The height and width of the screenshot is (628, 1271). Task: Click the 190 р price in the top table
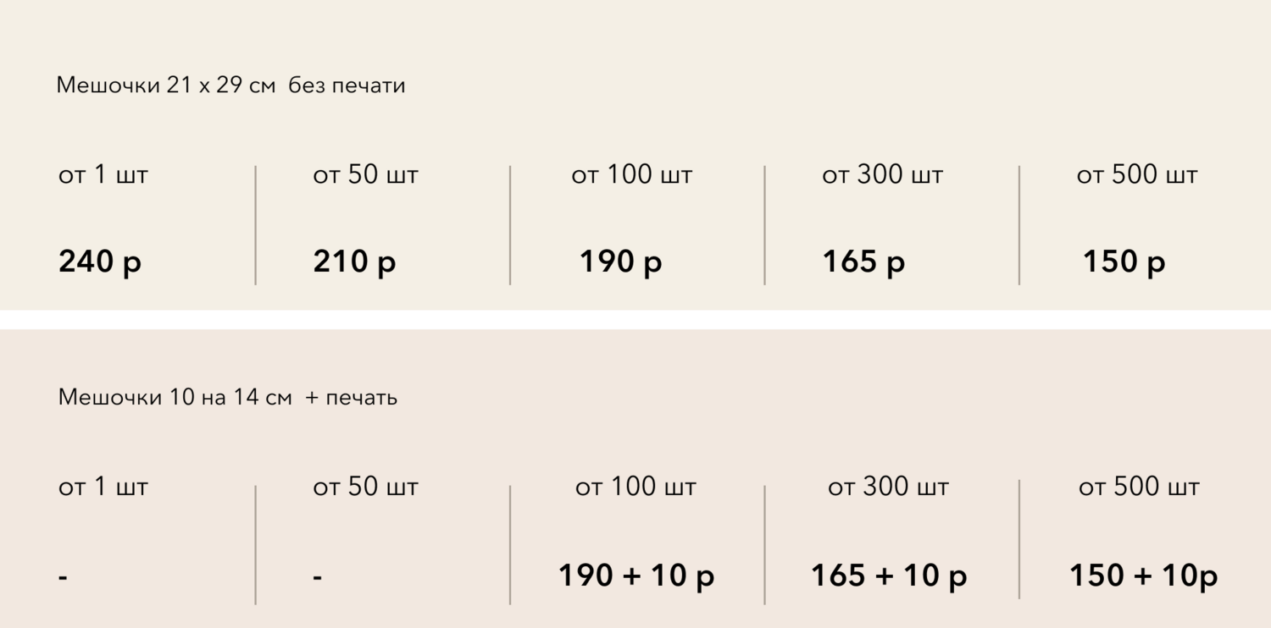pos(620,262)
